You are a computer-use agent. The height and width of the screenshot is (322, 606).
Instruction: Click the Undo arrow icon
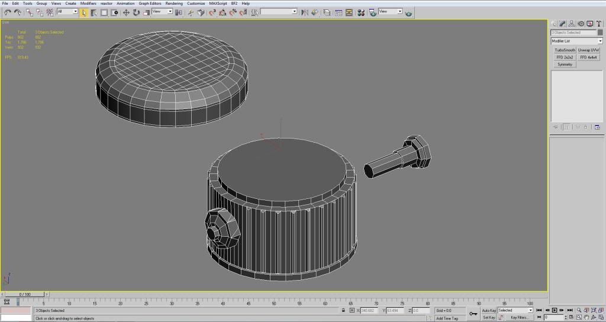tap(7, 12)
